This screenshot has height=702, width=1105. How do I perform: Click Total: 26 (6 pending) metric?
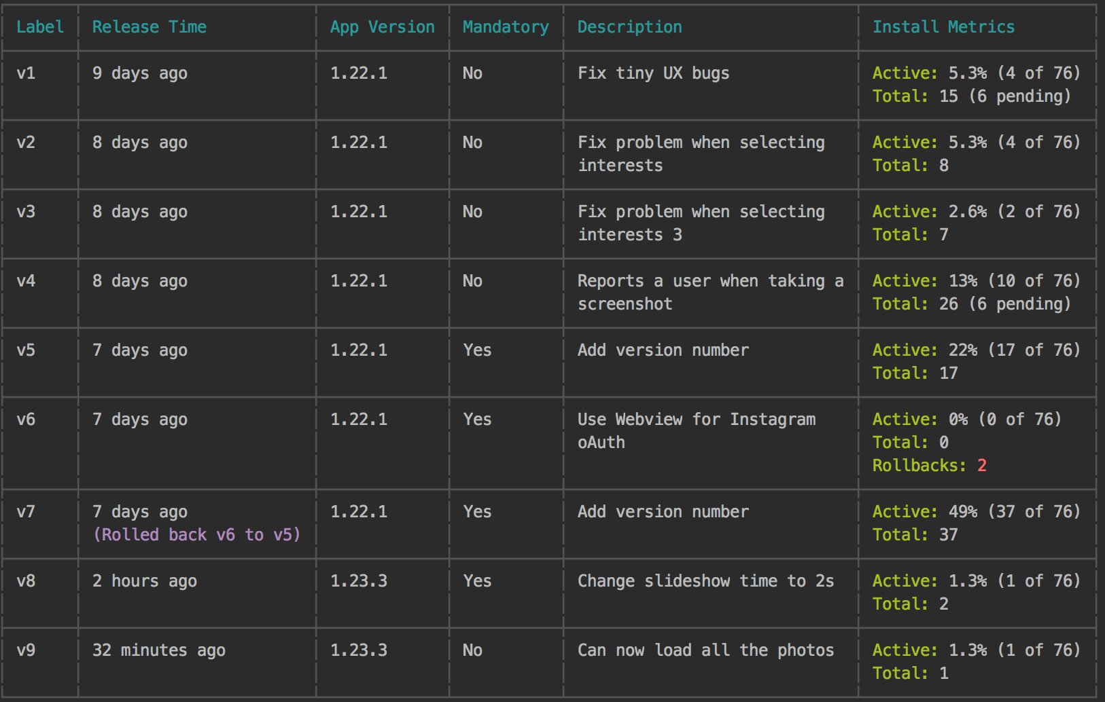(x=972, y=304)
